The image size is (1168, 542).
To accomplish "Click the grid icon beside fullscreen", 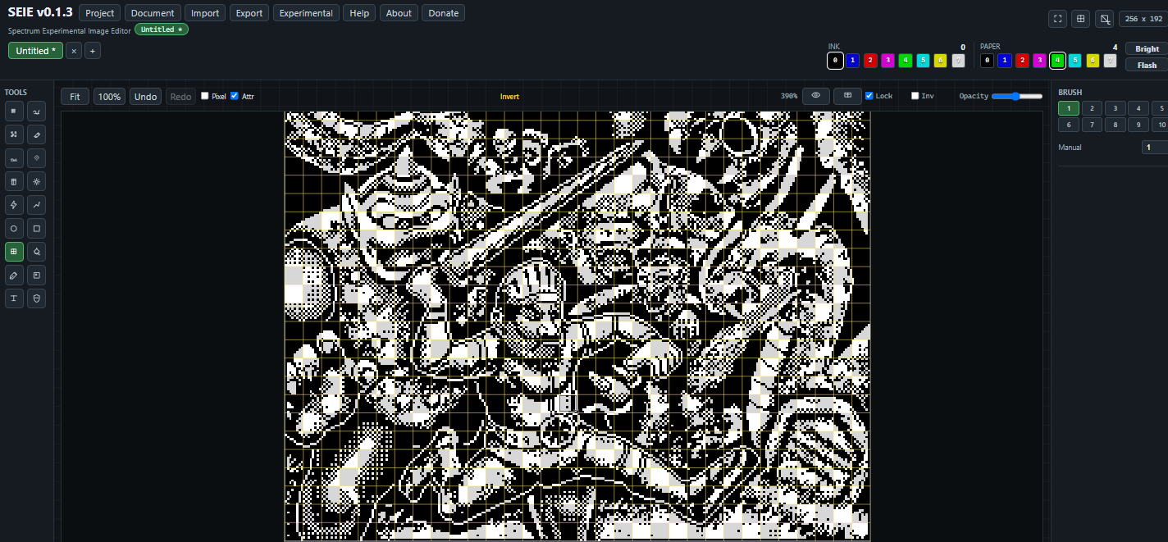I will point(1081,19).
